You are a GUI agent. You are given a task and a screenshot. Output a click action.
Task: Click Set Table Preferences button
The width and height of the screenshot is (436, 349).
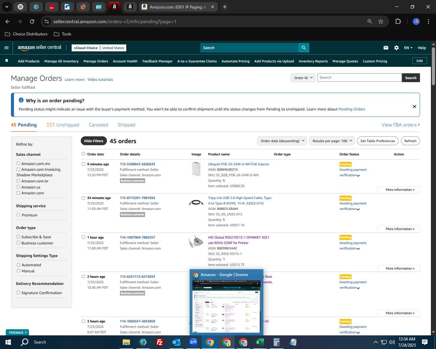point(378,141)
